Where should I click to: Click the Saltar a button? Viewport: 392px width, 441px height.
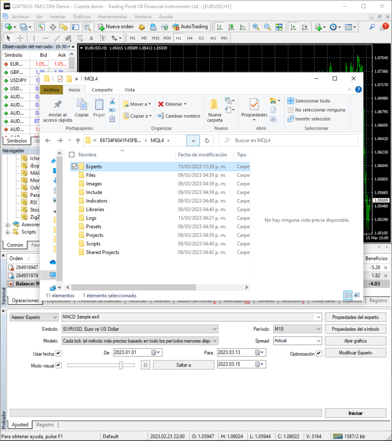tap(184, 365)
